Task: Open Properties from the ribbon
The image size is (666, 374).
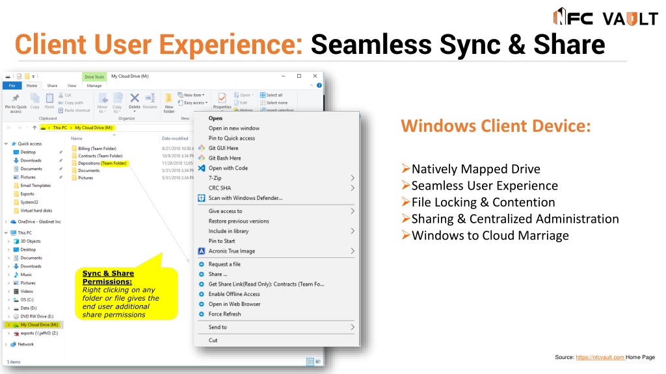Action: click(x=222, y=101)
